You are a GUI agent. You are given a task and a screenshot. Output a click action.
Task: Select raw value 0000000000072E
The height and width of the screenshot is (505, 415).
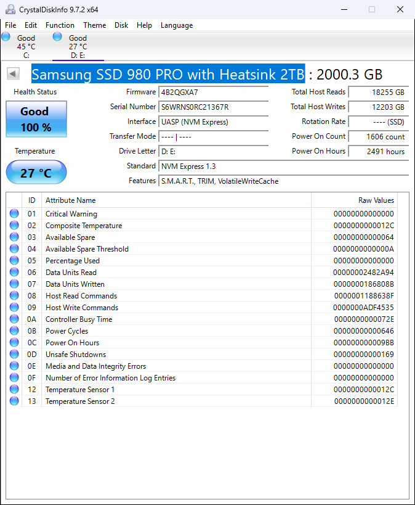(x=364, y=319)
